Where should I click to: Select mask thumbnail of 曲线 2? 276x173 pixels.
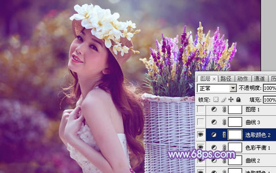tap(235, 160)
